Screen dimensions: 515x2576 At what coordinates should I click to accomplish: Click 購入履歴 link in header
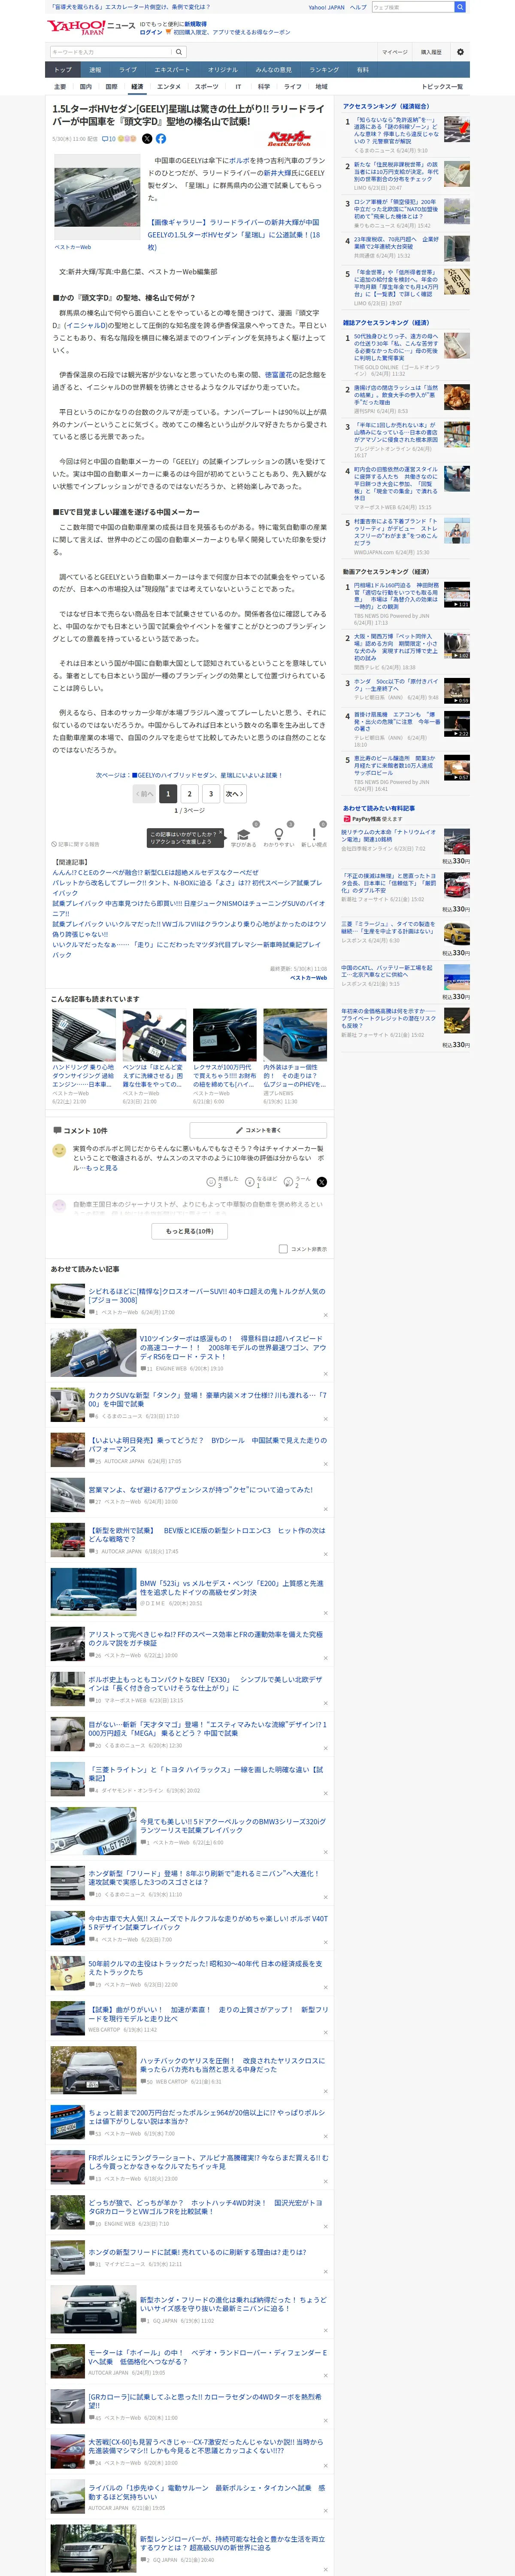point(431,52)
